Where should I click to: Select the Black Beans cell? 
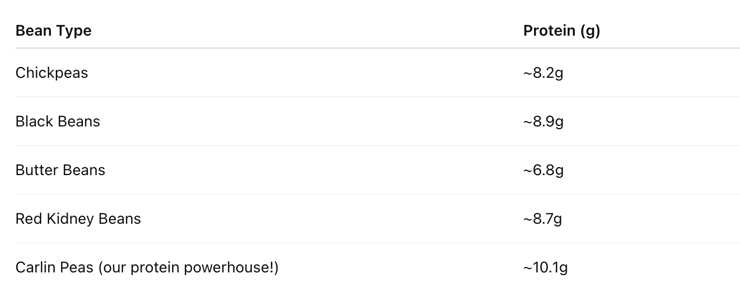click(x=57, y=122)
